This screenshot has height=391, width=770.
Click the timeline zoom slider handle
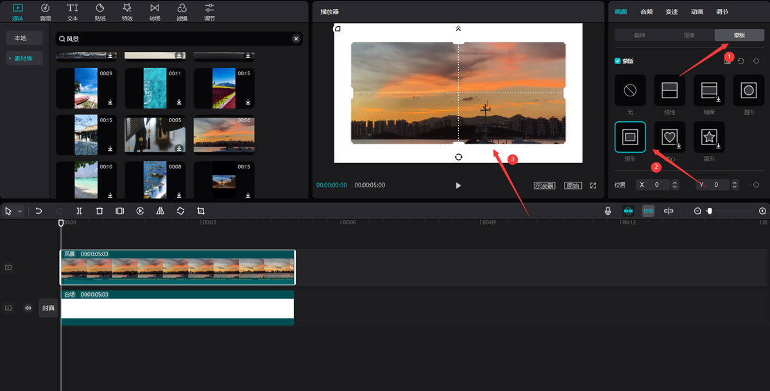709,211
